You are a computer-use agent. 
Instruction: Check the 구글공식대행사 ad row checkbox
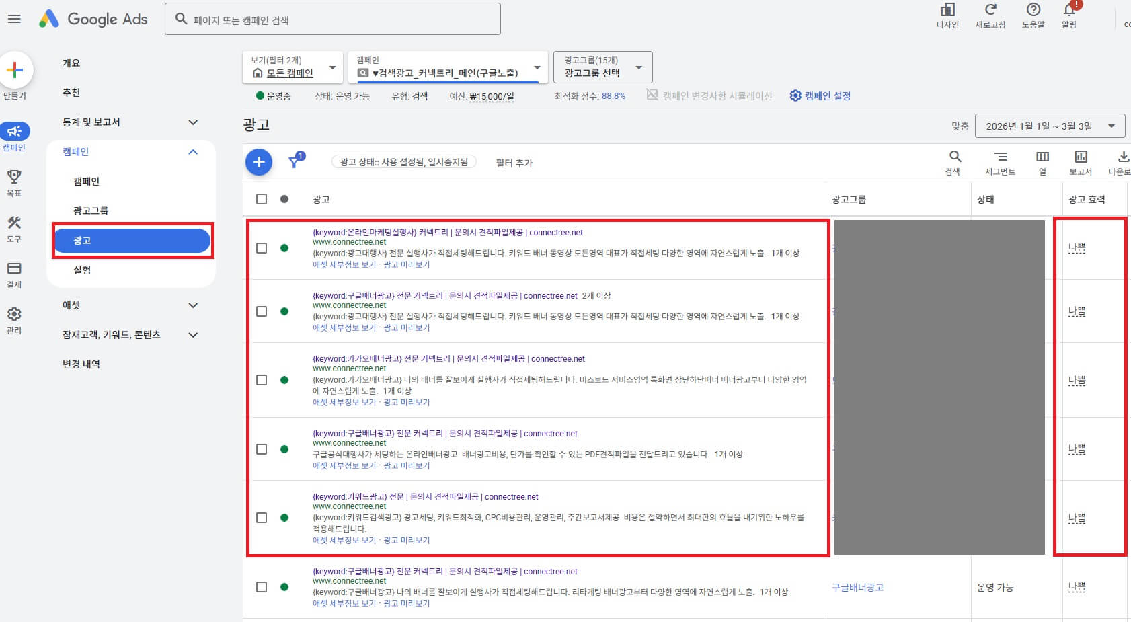click(262, 449)
